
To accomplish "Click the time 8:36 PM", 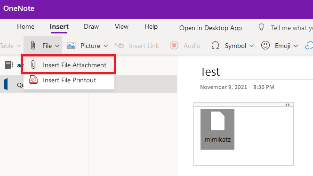I will pos(264,87).
